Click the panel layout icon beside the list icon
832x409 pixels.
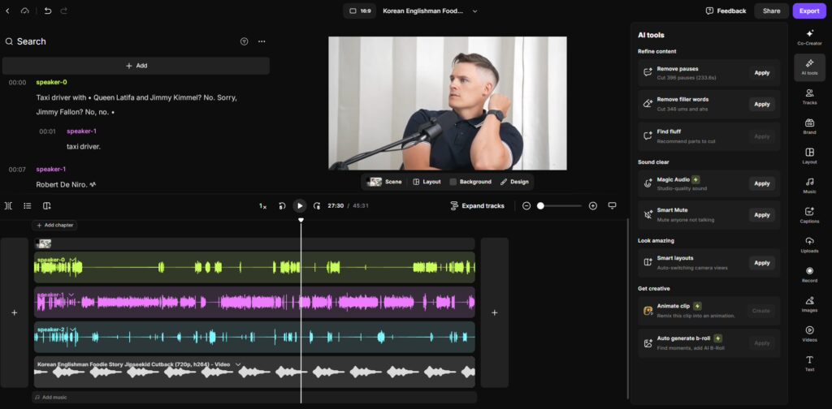[x=46, y=205]
